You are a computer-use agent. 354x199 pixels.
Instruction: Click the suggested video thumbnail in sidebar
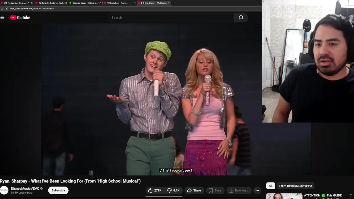[284, 196]
